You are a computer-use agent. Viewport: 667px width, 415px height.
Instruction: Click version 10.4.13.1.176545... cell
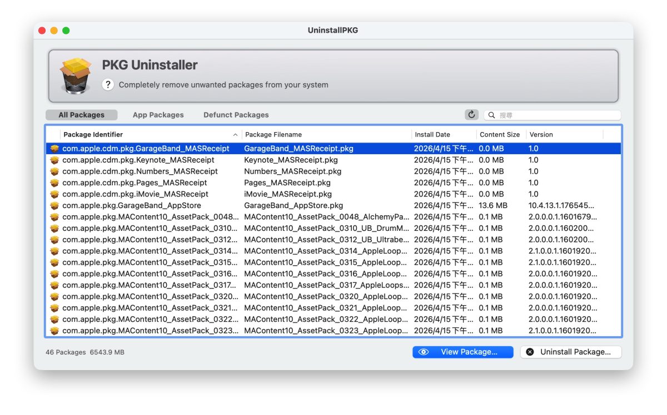coord(561,205)
